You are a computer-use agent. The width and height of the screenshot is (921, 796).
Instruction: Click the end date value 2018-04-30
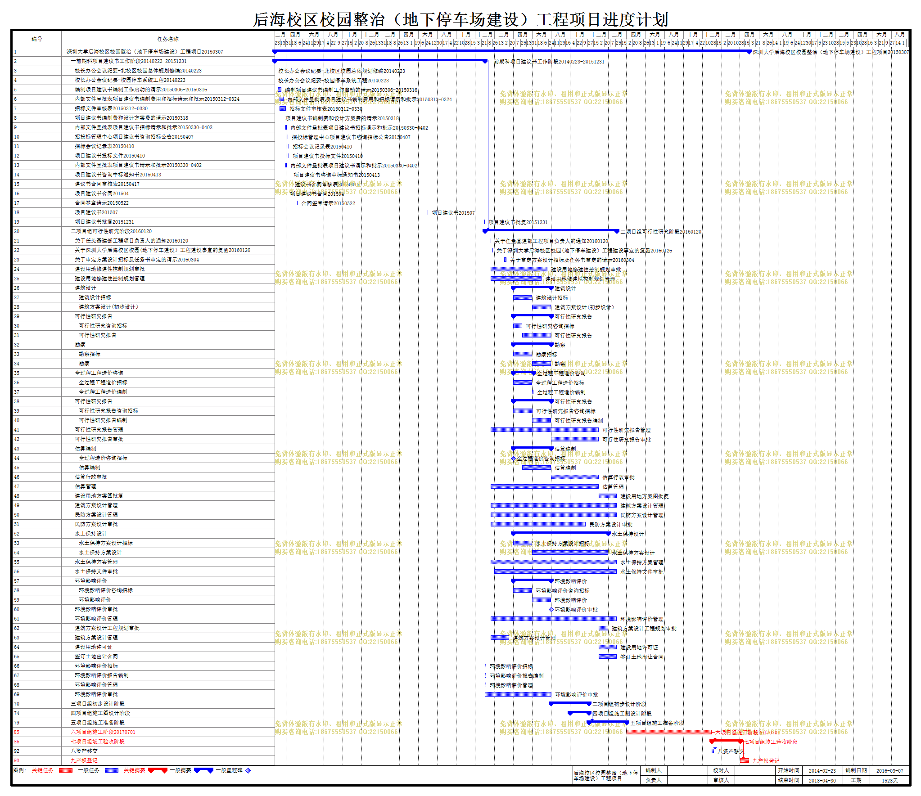pyautogui.click(x=822, y=780)
